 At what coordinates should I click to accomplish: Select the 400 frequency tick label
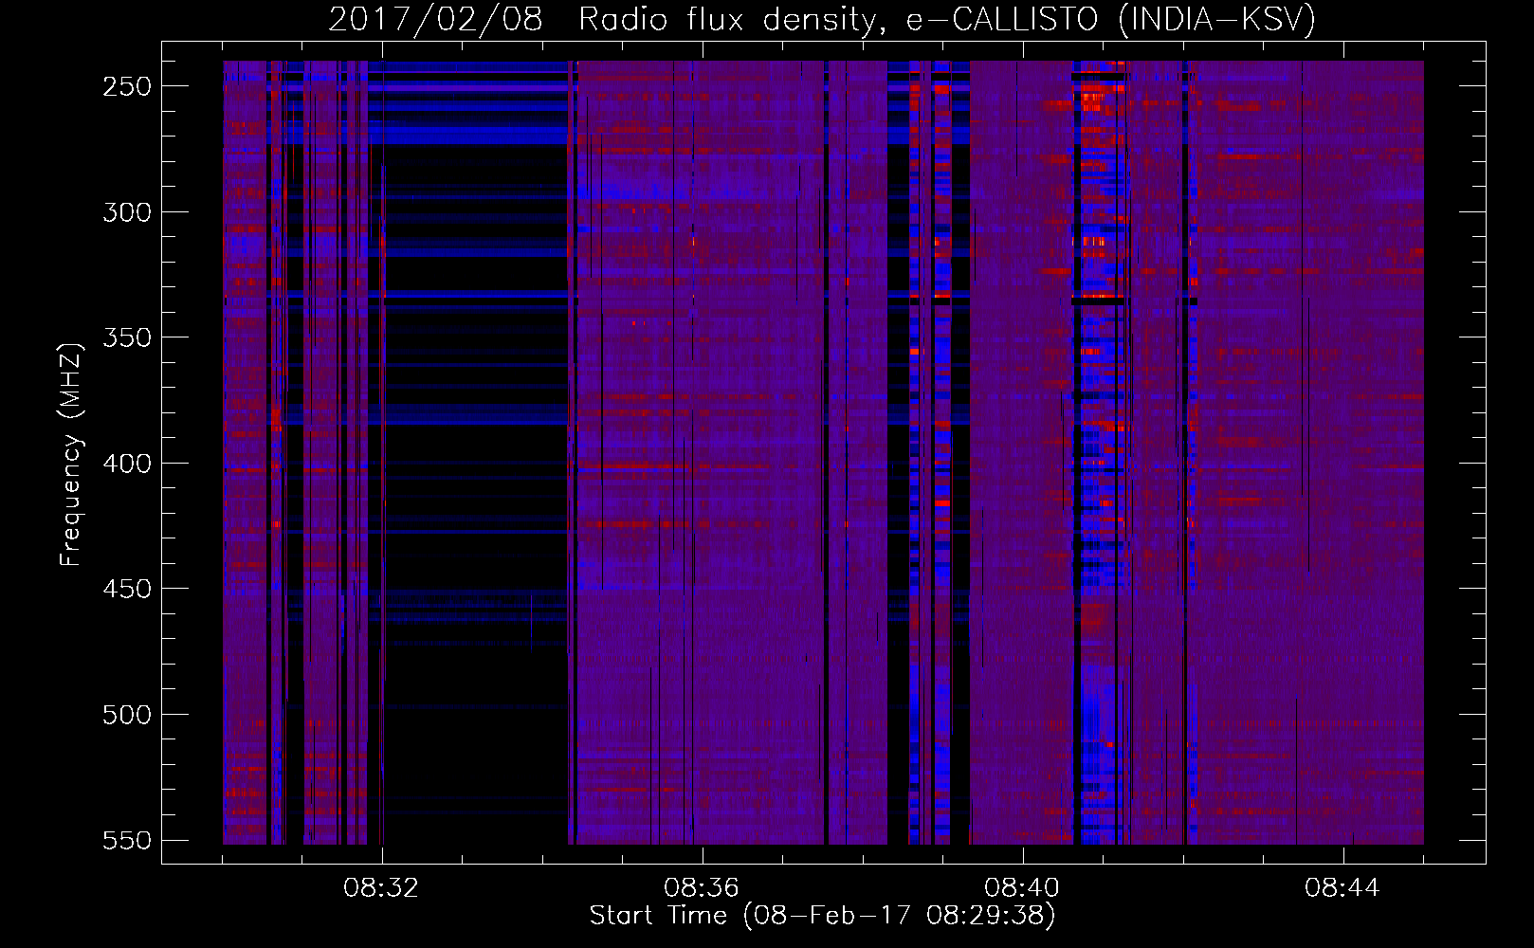click(127, 464)
